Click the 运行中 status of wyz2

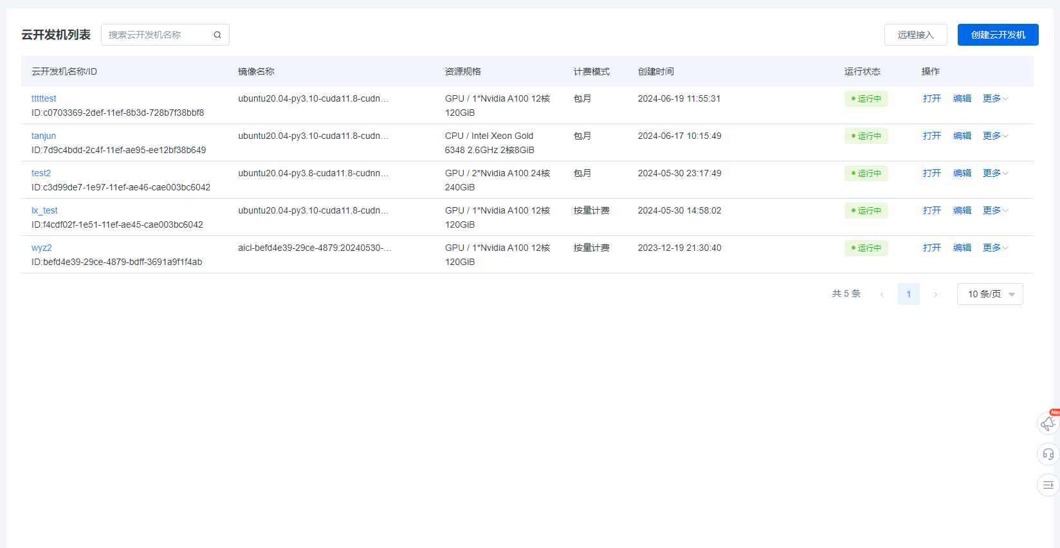866,248
